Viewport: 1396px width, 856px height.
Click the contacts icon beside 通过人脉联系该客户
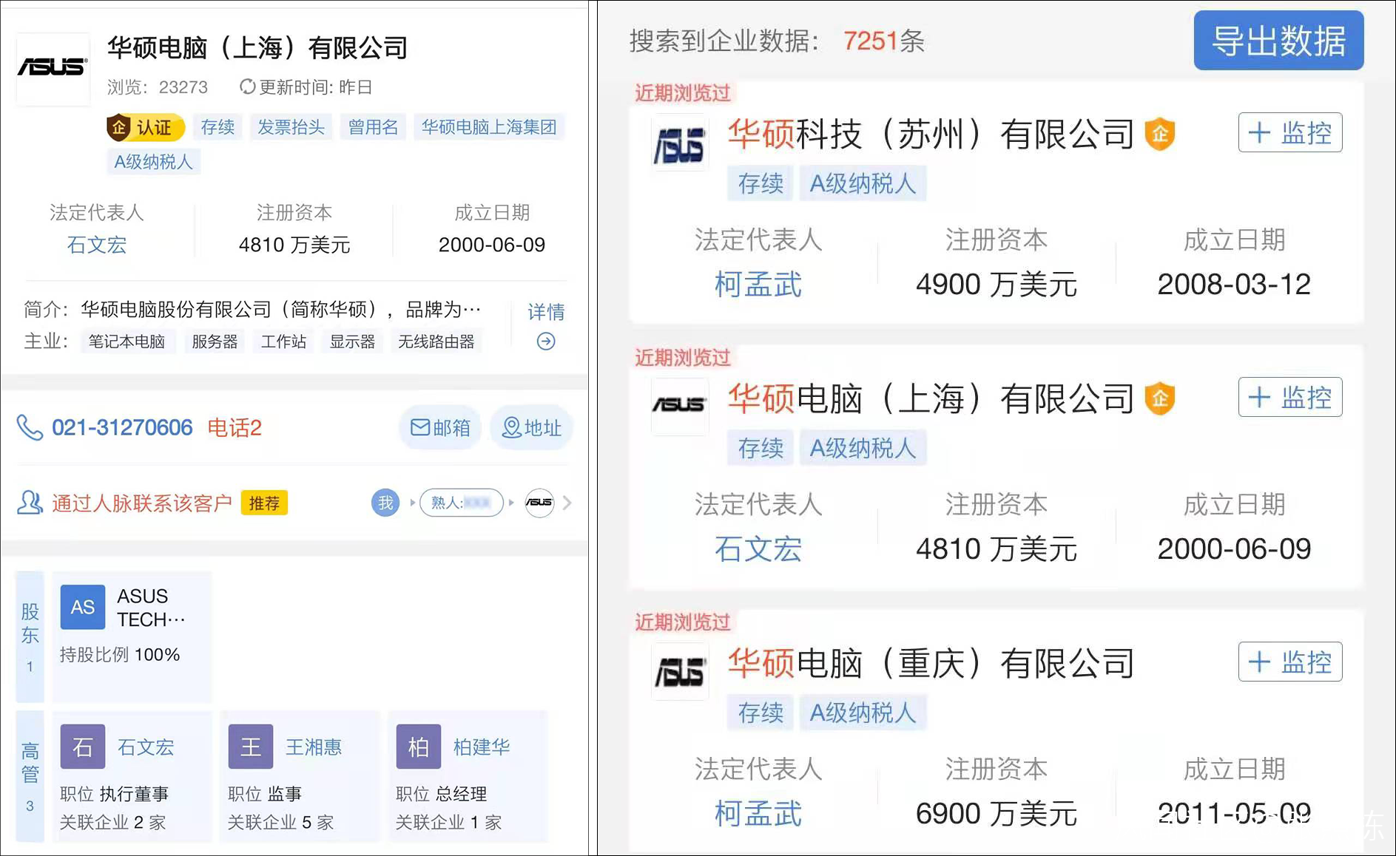click(30, 503)
